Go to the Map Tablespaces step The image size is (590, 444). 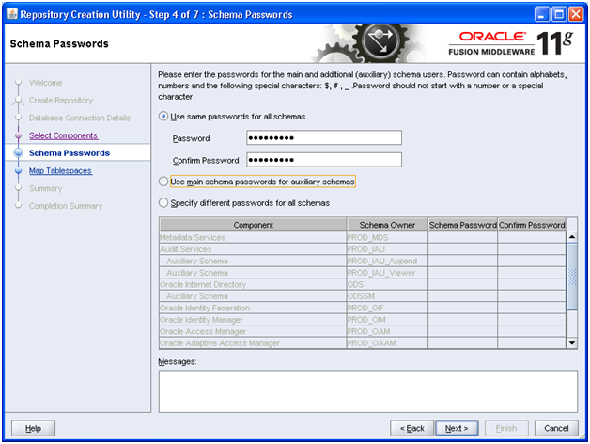point(60,171)
